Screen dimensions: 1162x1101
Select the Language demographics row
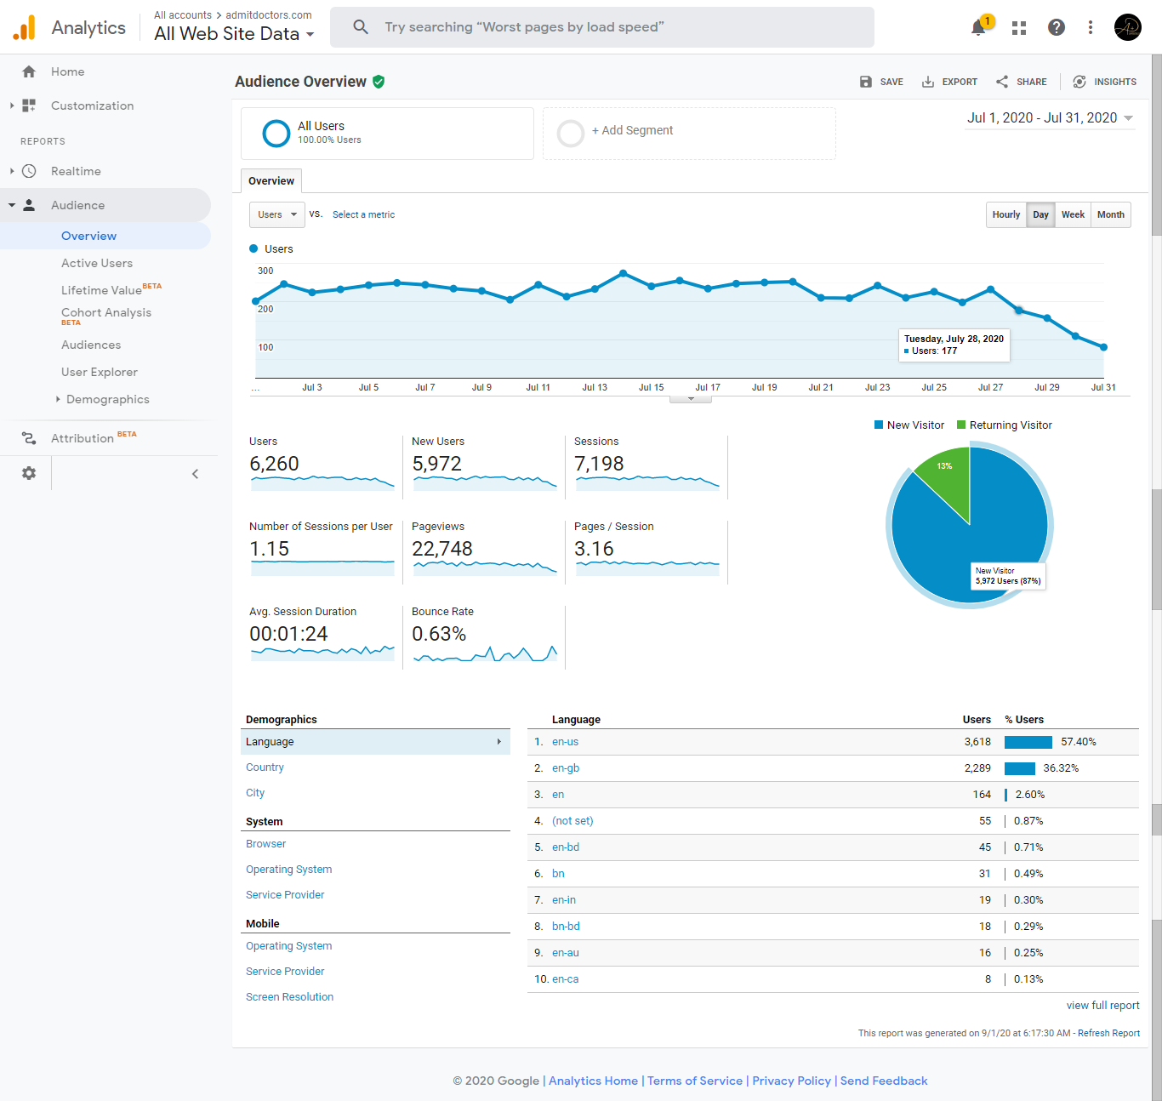click(x=375, y=742)
